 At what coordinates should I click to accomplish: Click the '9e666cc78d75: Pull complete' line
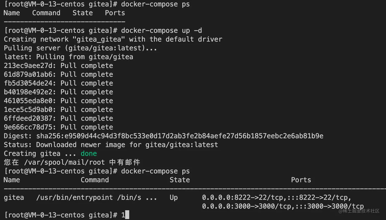point(58,127)
